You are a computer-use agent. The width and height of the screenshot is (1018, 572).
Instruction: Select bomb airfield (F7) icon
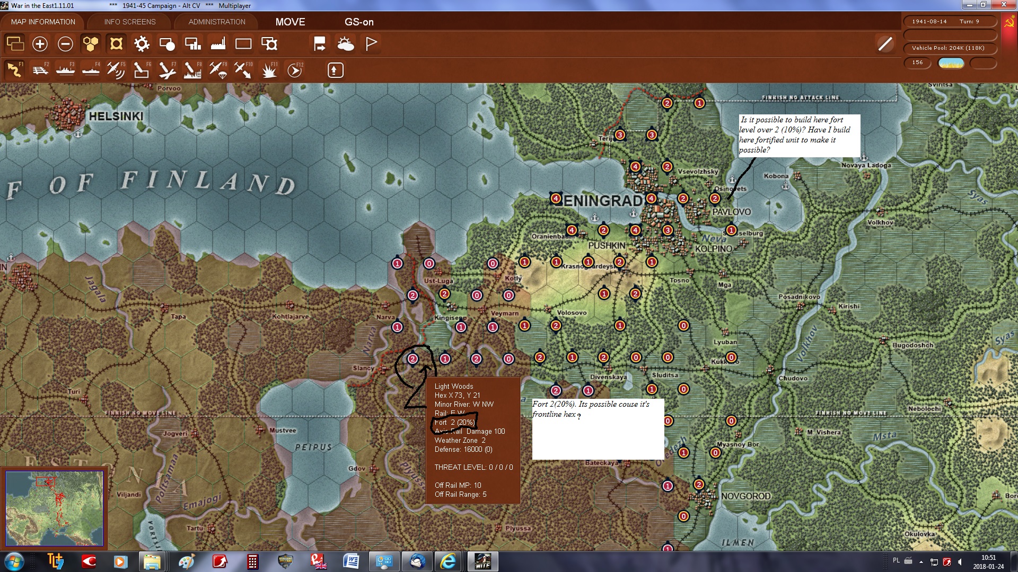click(167, 70)
